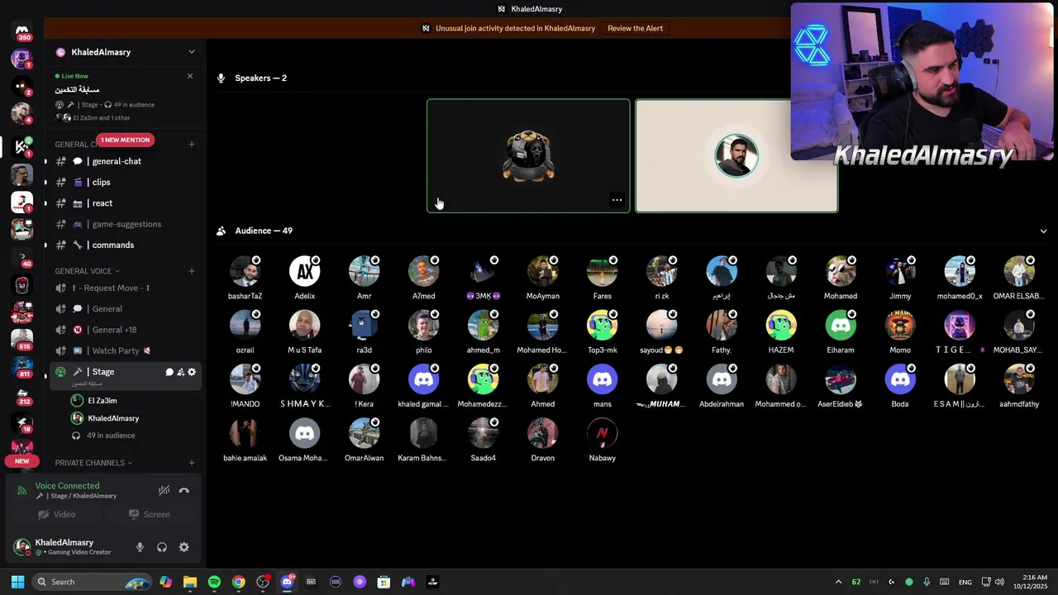Toggle microphone icon in system tray

tap(927, 582)
